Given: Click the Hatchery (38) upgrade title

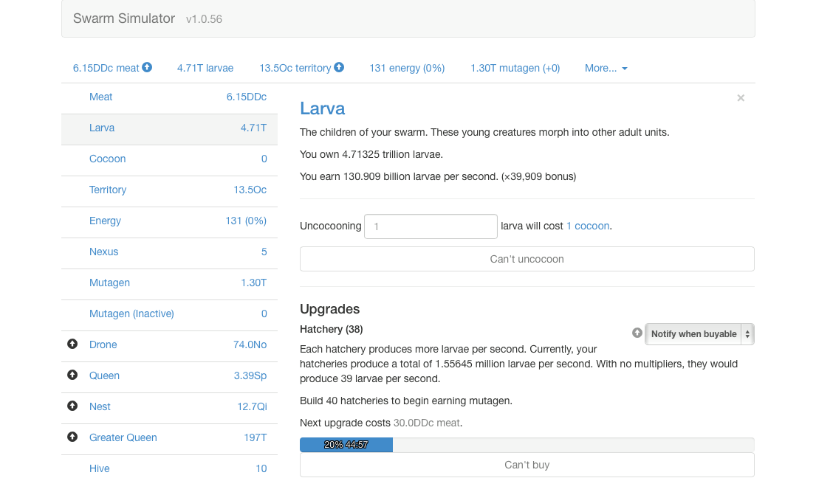Looking at the screenshot, I should tap(331, 330).
